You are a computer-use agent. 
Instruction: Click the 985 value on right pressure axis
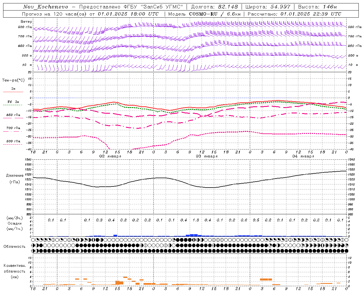(x=351, y=214)
